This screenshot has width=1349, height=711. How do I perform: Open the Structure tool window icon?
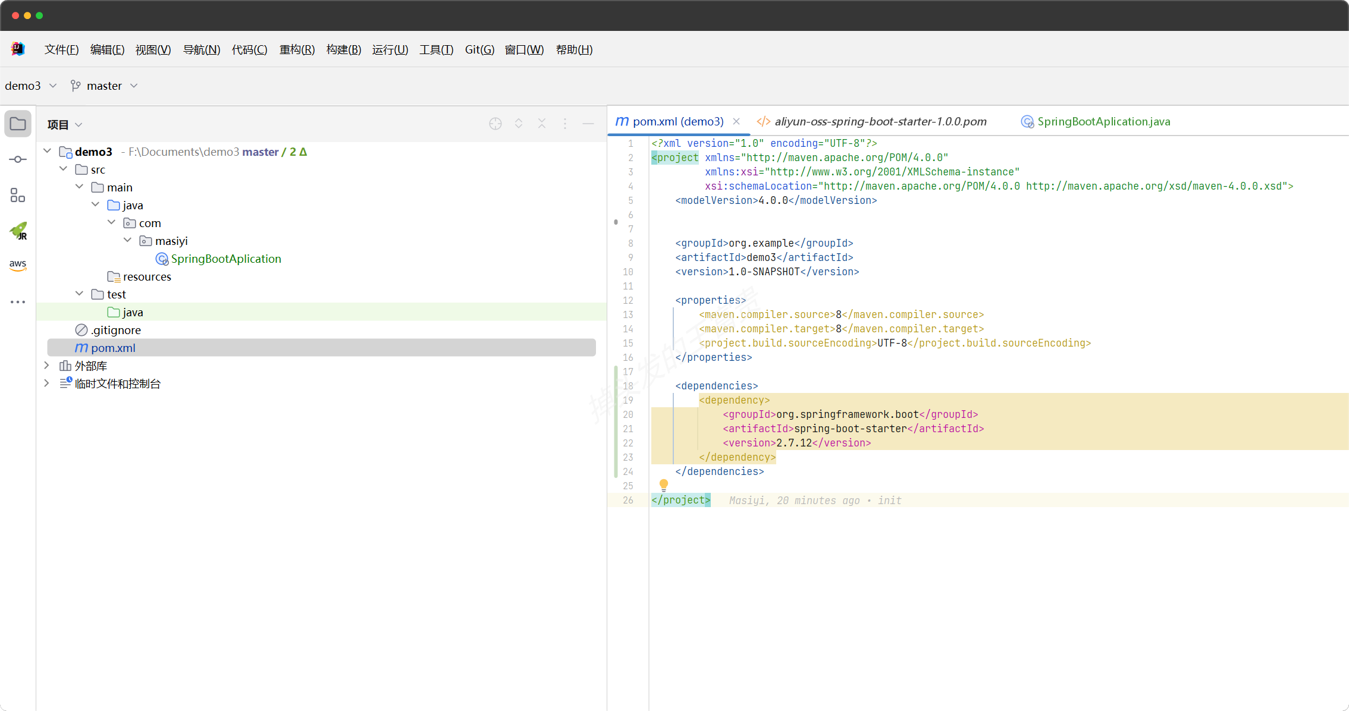click(18, 195)
